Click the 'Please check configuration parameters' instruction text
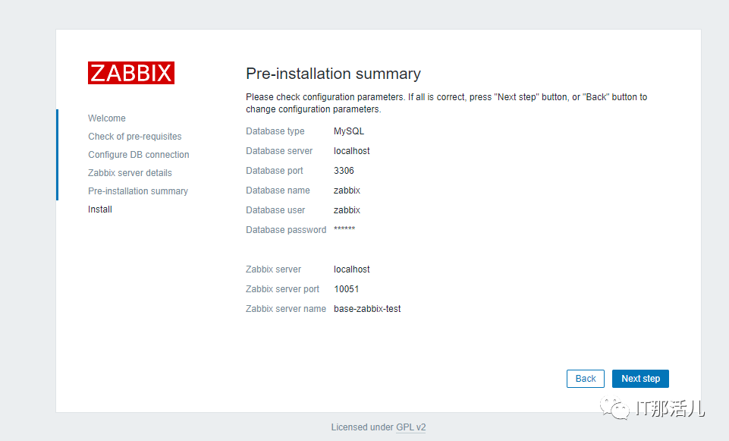Image resolution: width=729 pixels, height=441 pixels. [446, 102]
